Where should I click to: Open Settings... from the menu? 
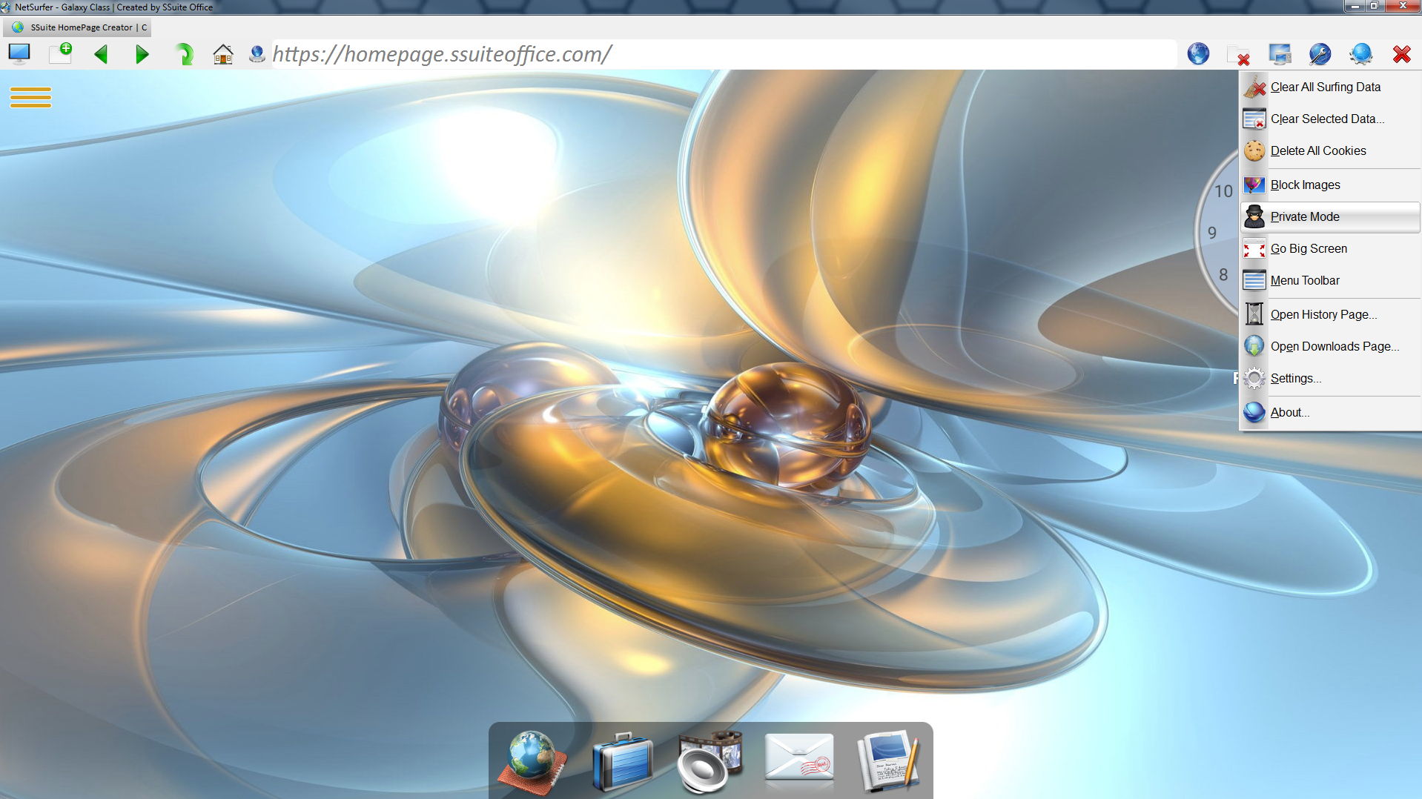(1330, 378)
